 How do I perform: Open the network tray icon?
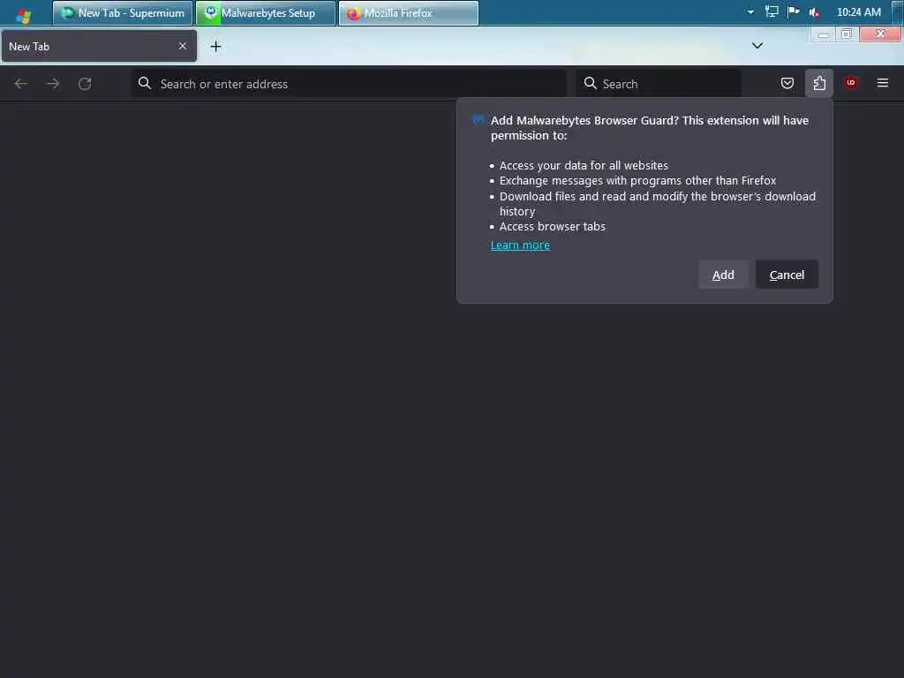(772, 11)
